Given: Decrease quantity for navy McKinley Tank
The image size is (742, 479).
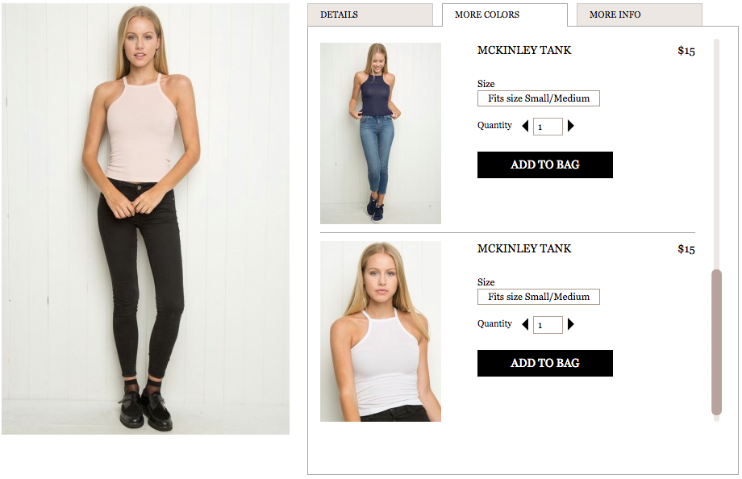Looking at the screenshot, I should [525, 126].
